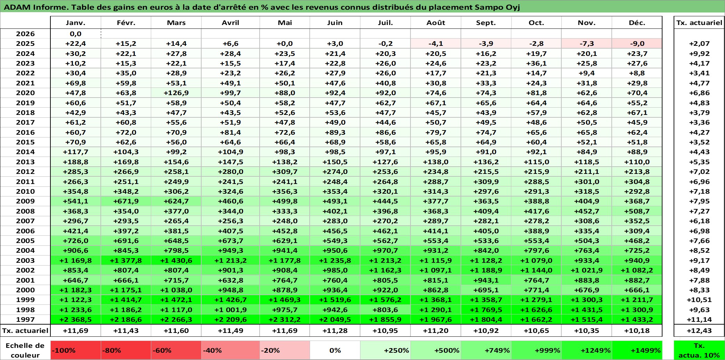The height and width of the screenshot is (360, 725).
Task: Click the +11,14 rate for 1997
Action: 699,319
